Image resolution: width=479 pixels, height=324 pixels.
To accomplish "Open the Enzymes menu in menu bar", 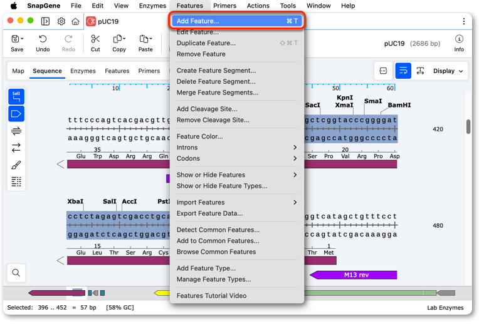I will pyautogui.click(x=152, y=6).
